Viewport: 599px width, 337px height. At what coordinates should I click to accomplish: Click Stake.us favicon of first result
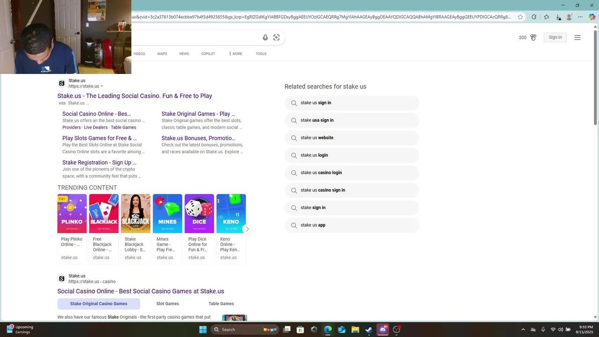click(x=62, y=83)
